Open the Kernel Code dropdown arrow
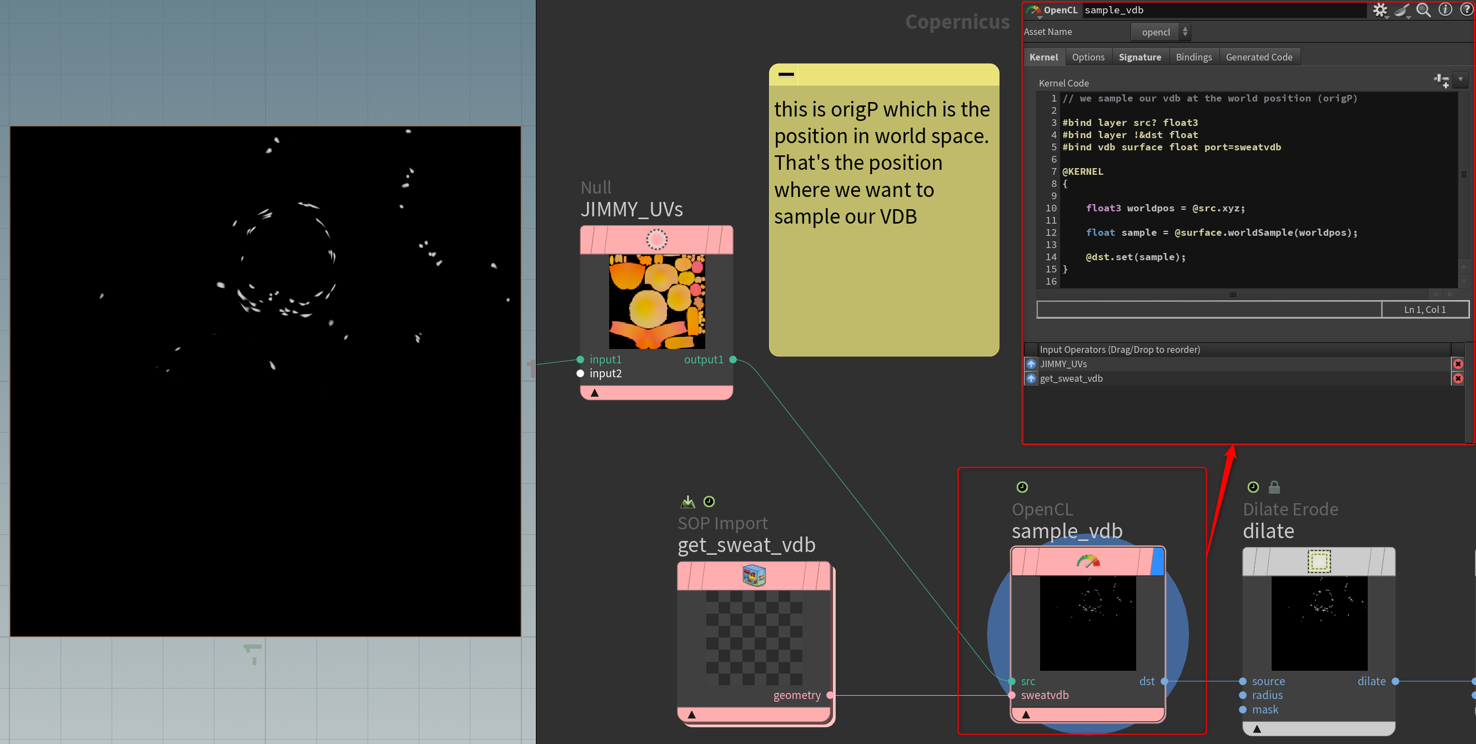1476x744 pixels. point(1460,79)
